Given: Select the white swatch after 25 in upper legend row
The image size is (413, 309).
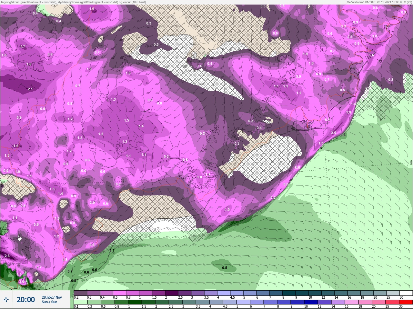Looking at the screenshot, I should pos(406,293).
